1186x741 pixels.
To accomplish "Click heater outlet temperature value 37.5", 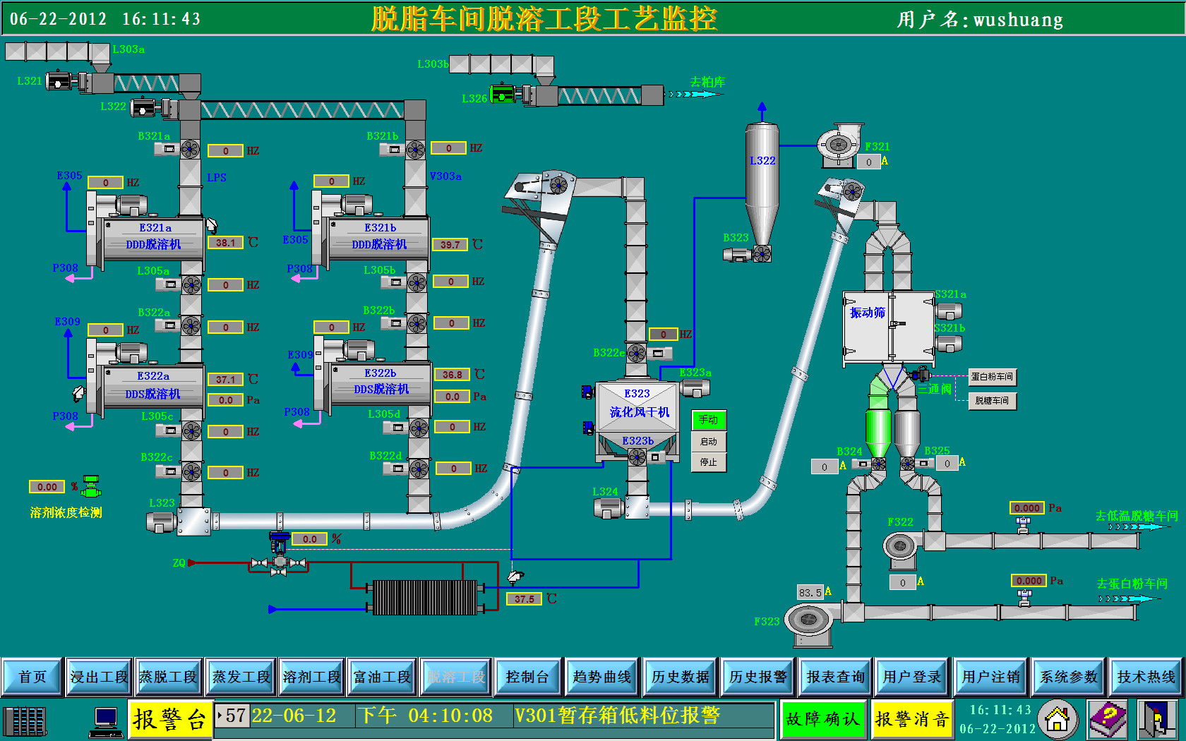I will coord(525,598).
